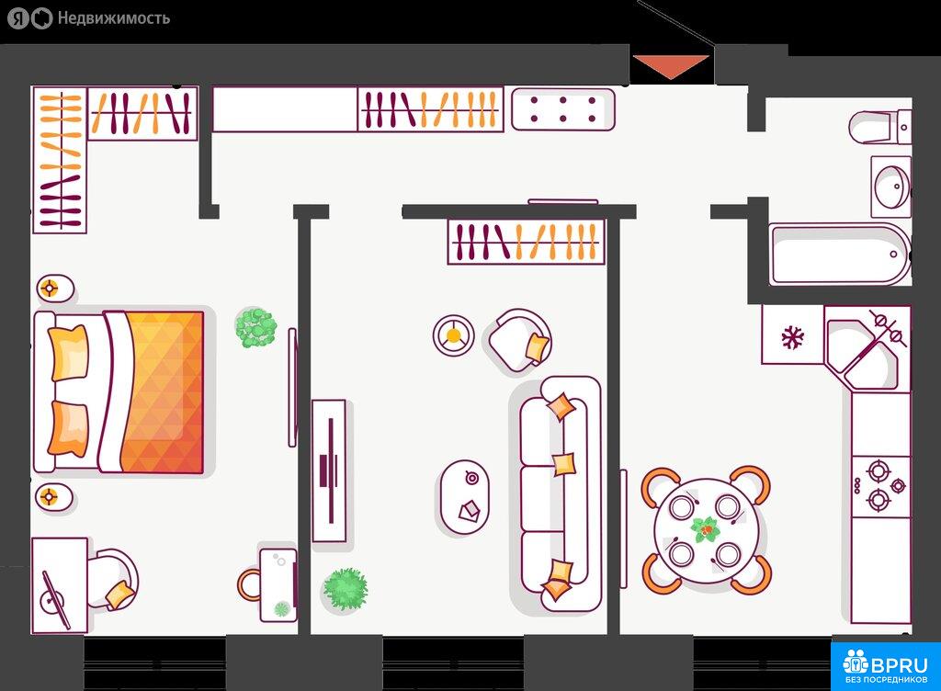Select the refrigerator with snowflake symbol
The image size is (941, 691).
[792, 336]
